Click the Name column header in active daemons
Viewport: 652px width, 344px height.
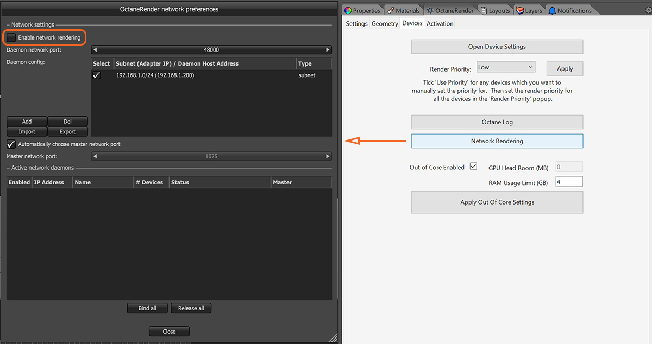click(103, 182)
